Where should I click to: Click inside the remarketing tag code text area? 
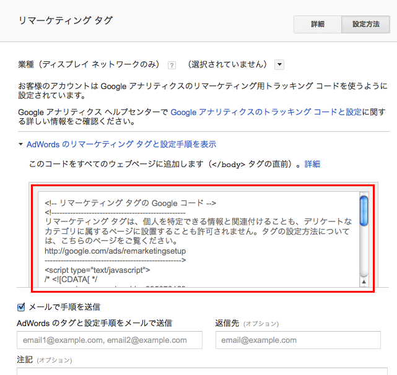[x=199, y=239]
